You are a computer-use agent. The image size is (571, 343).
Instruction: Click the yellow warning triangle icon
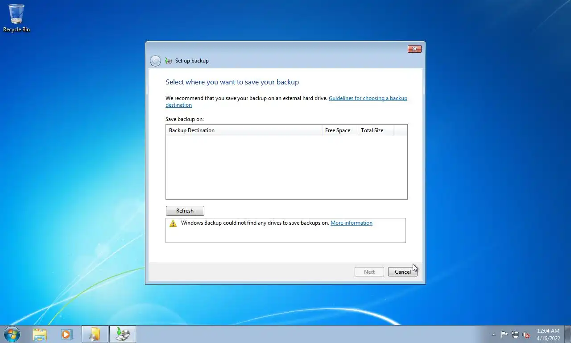click(x=173, y=223)
